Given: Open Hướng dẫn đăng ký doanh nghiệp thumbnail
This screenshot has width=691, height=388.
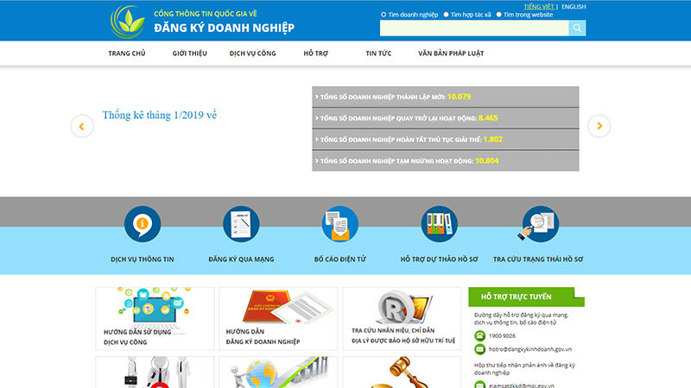Looking at the screenshot, I should click(x=278, y=317).
